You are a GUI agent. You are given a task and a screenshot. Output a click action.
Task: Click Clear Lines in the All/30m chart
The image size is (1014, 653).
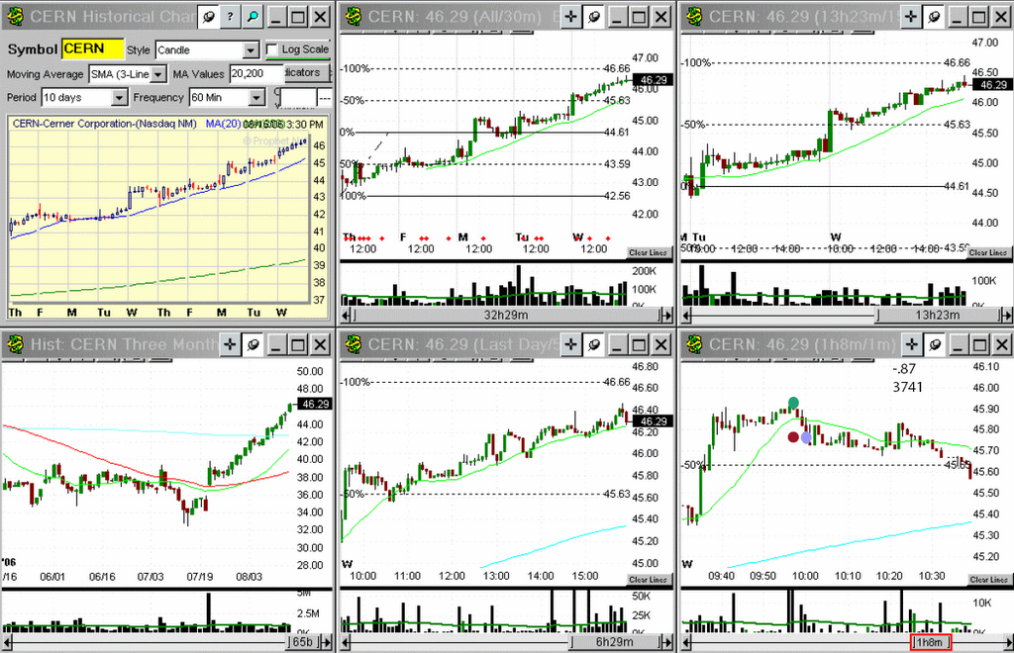pos(648,252)
